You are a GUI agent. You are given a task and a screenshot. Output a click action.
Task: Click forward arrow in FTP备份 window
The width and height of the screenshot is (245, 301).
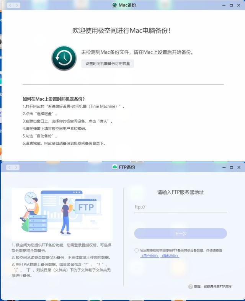coord(16,167)
